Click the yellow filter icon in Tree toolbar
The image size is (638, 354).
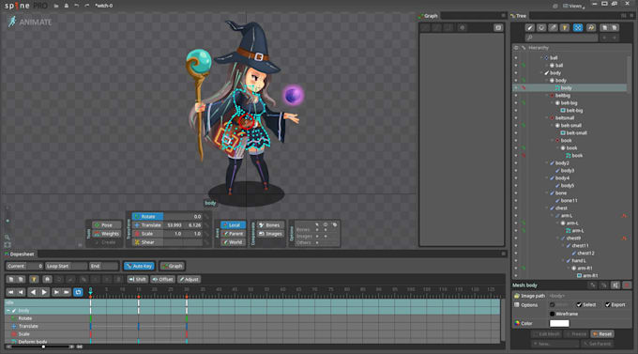565,28
